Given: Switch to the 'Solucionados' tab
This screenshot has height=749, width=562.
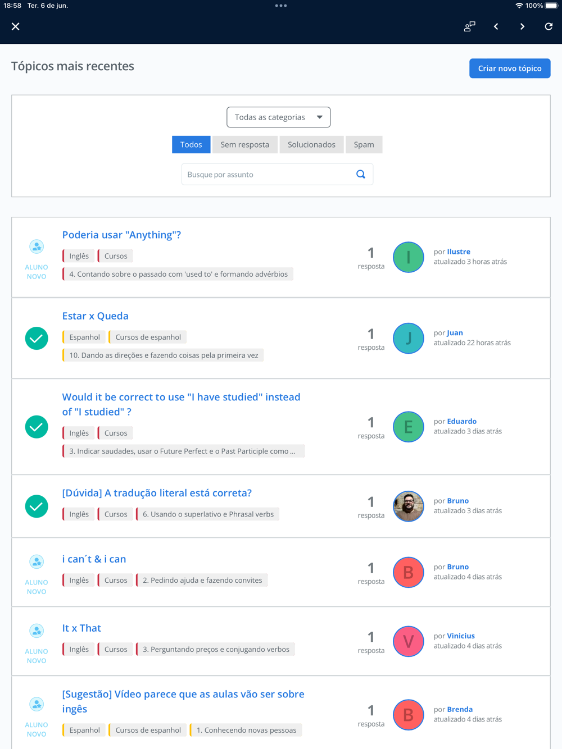Looking at the screenshot, I should click(311, 145).
